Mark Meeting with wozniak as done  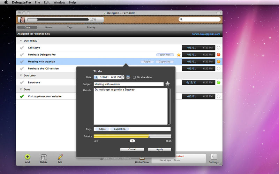coord(22,62)
